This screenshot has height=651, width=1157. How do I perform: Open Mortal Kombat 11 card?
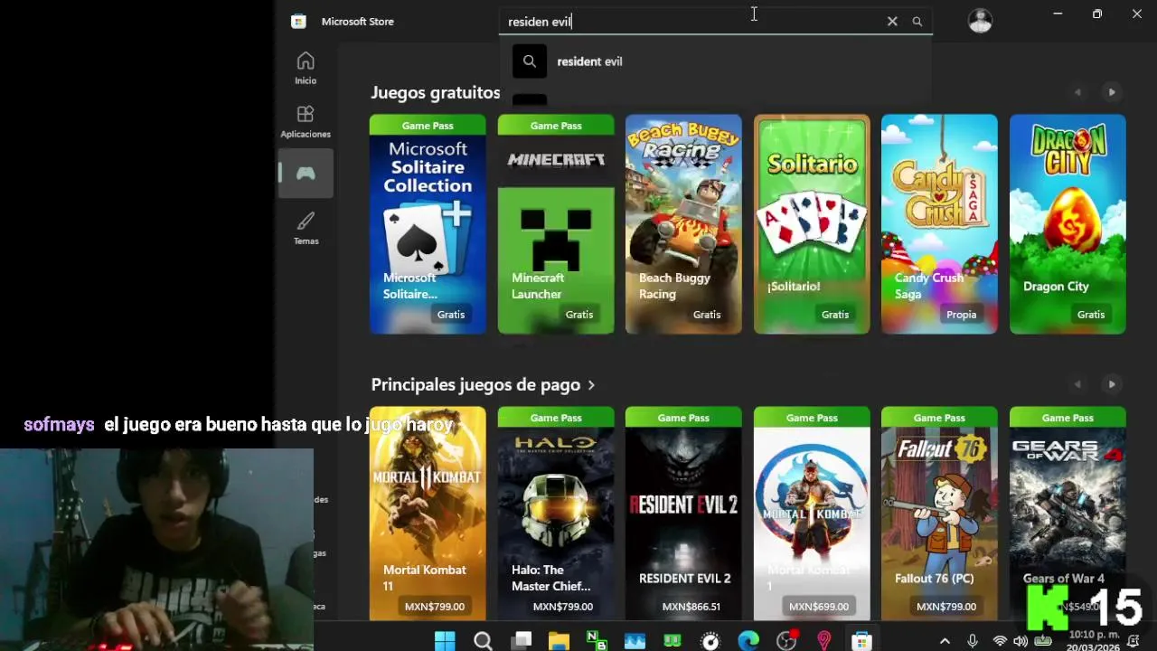point(428,514)
